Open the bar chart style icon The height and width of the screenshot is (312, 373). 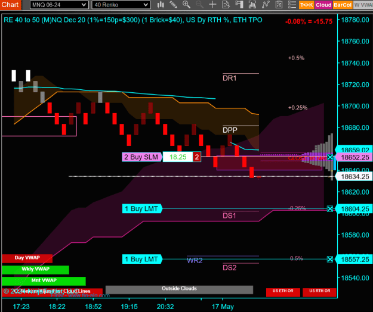point(161,5)
